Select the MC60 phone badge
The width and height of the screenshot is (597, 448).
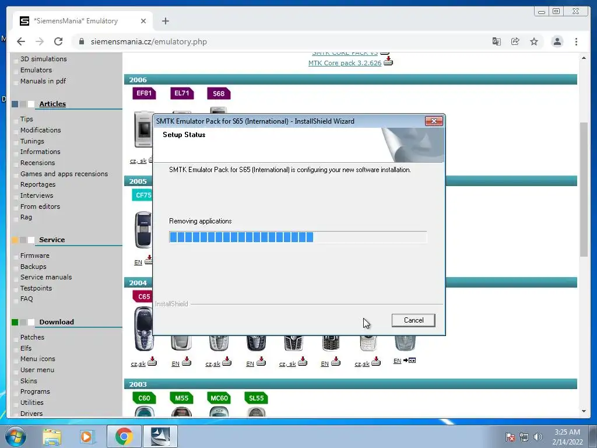(x=219, y=398)
